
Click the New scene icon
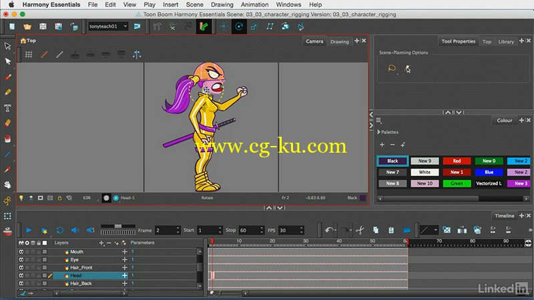click(x=12, y=27)
